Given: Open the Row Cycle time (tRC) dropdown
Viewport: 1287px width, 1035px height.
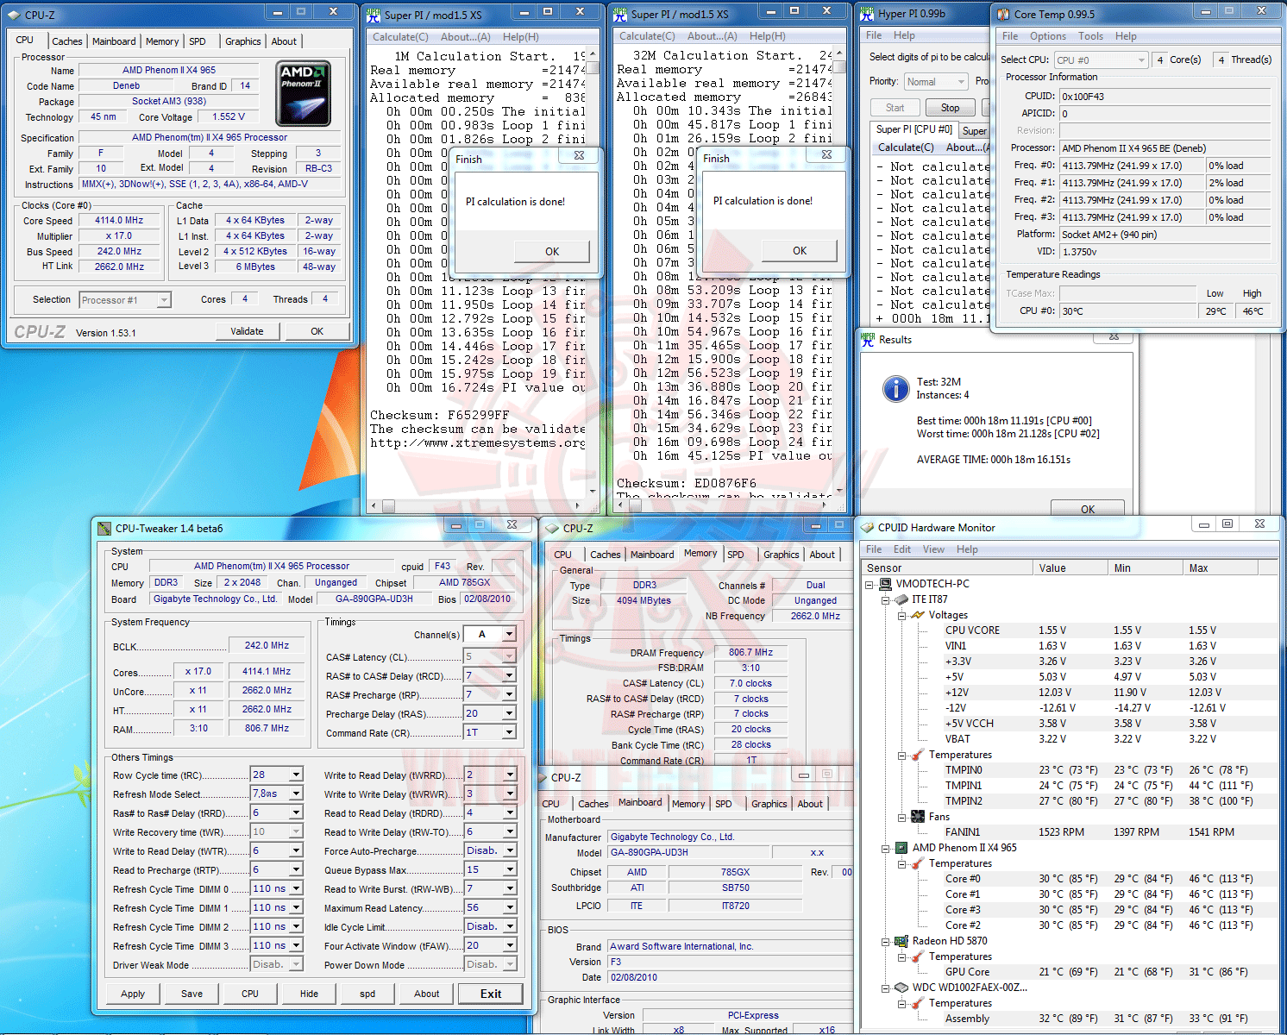Looking at the screenshot, I should pyautogui.click(x=296, y=775).
